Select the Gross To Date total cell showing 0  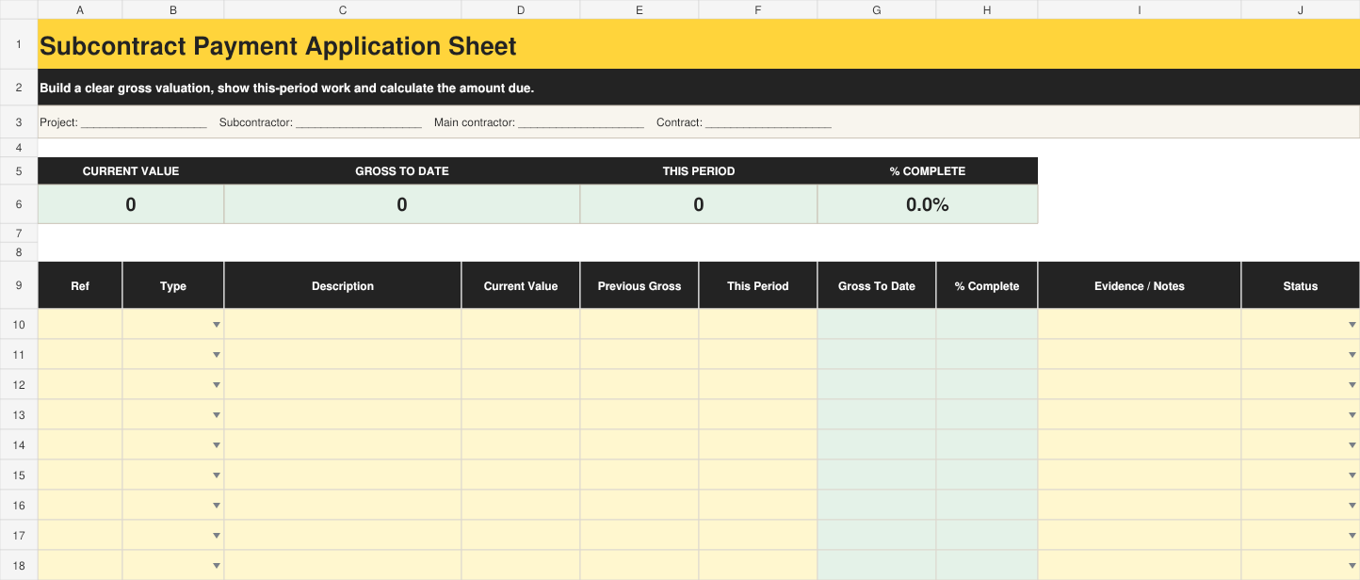[x=402, y=204]
